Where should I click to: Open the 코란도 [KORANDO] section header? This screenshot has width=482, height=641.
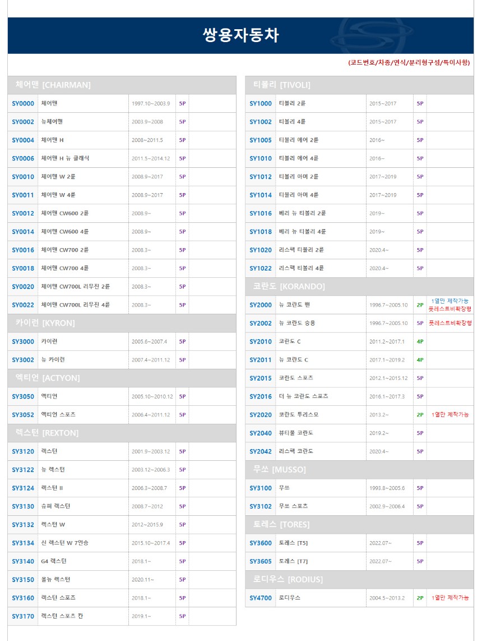[289, 286]
